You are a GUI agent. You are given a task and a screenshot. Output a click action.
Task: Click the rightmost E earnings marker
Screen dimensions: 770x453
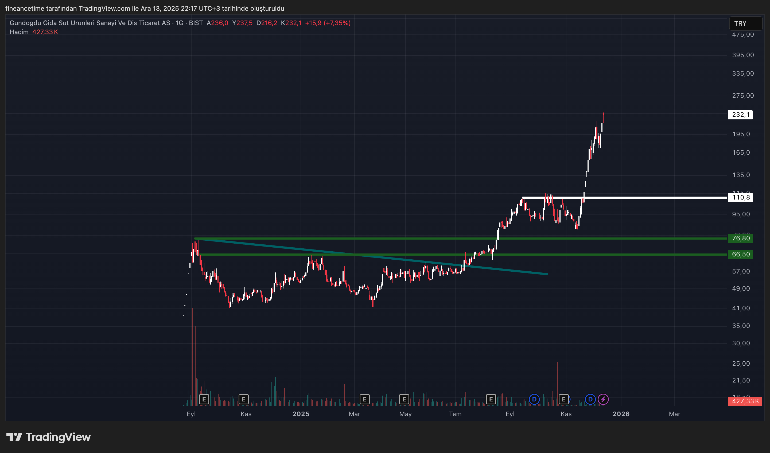(x=563, y=399)
